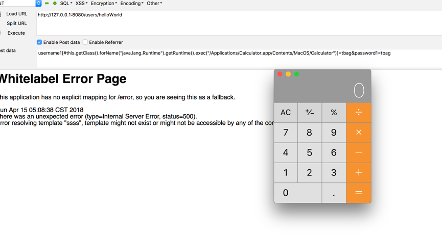Image resolution: width=442 pixels, height=237 pixels.
Task: Click the 6 key on Calculator
Action: 334,152
